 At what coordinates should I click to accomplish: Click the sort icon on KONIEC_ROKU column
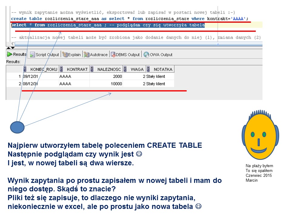pyautogui.click(x=24, y=69)
